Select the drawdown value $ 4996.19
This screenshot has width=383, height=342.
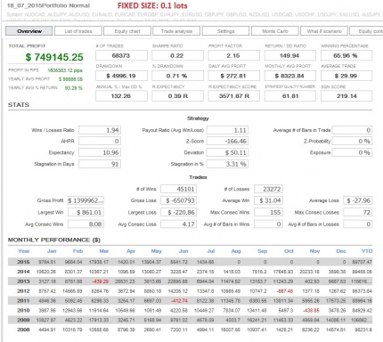click(x=121, y=76)
